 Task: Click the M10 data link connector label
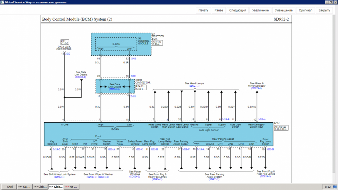[68, 54]
